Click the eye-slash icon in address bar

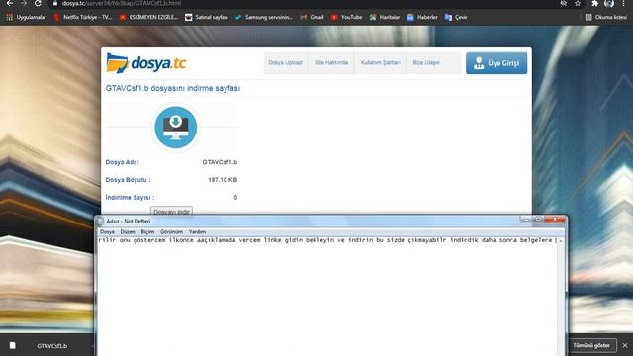[564, 3]
